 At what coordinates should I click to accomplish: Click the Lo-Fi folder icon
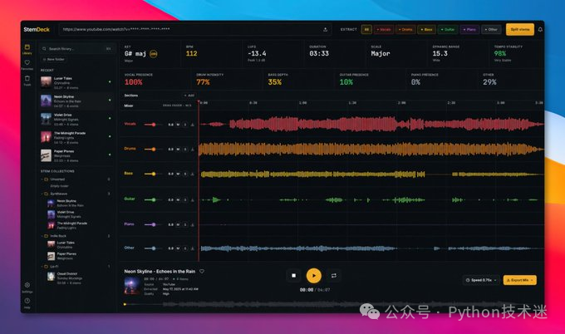pos(47,267)
